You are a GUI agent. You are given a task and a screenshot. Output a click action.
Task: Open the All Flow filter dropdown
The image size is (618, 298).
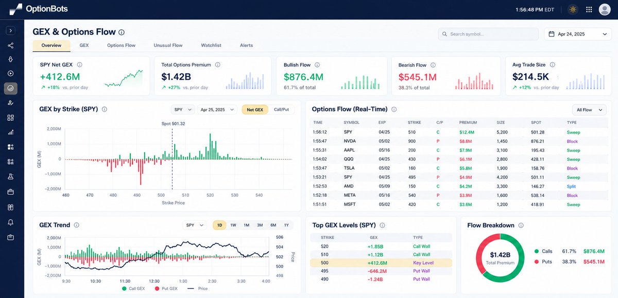[589, 109]
